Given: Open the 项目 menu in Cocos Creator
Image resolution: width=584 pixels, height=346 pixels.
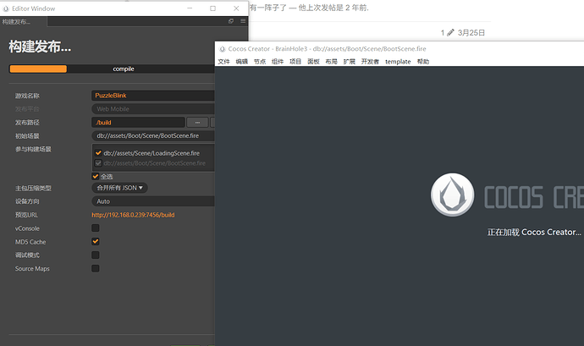Looking at the screenshot, I should 295,62.
